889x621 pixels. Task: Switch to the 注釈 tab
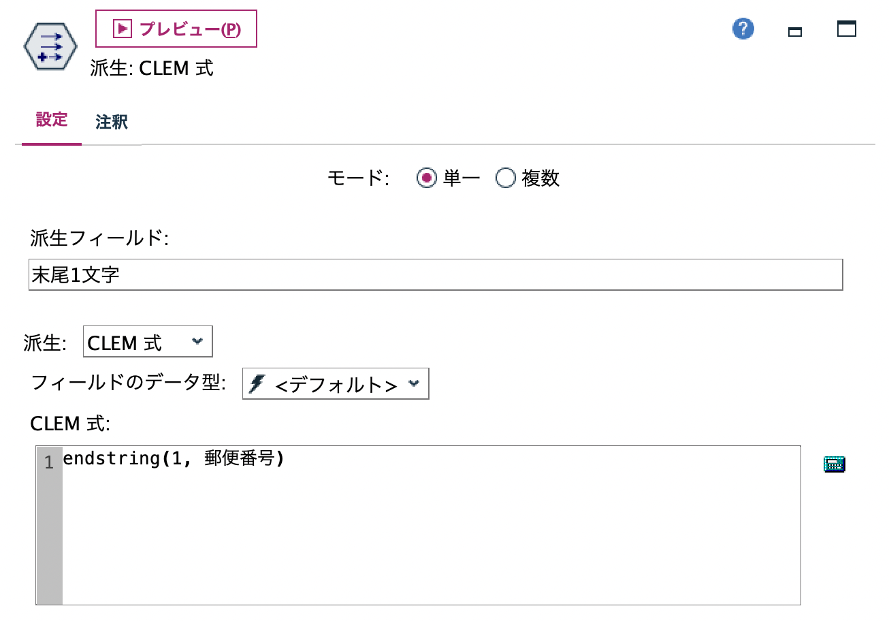[x=110, y=121]
